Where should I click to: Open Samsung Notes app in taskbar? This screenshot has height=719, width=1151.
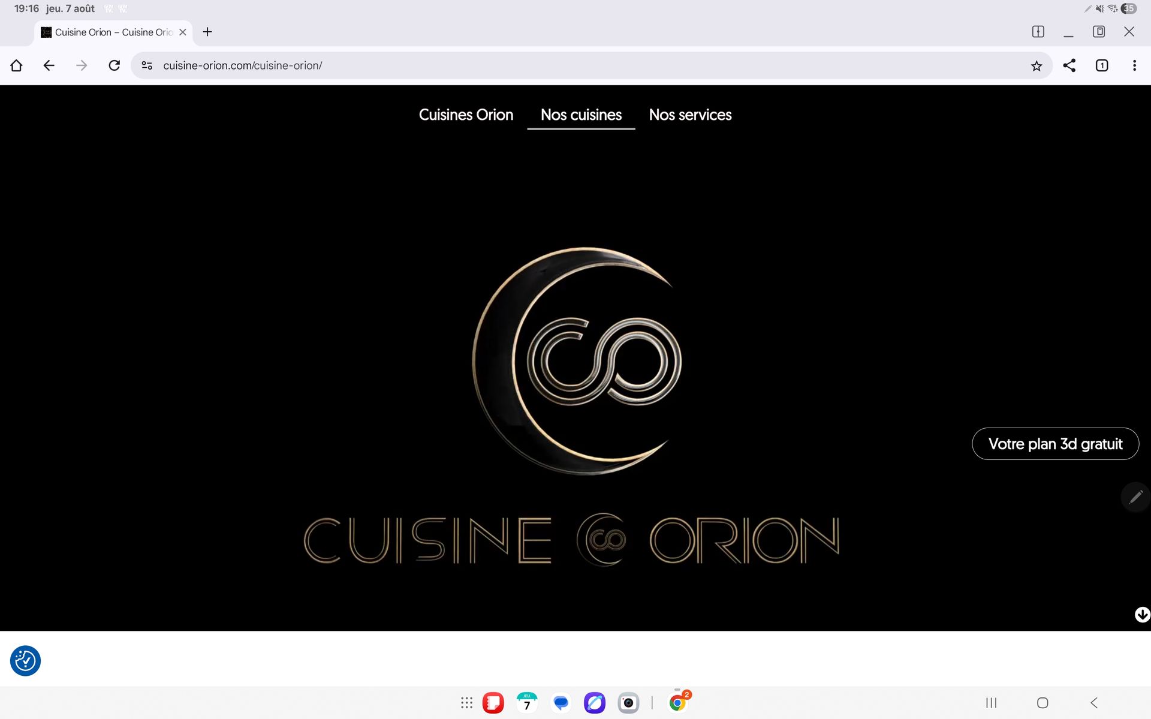[x=493, y=703]
